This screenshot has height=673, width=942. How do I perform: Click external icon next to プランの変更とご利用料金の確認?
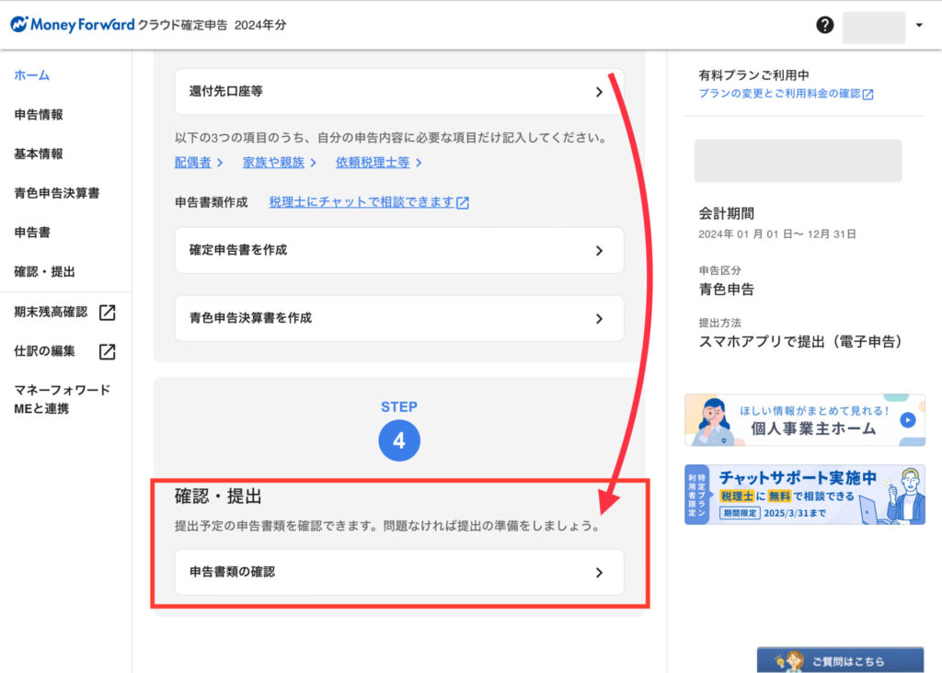coord(867,94)
